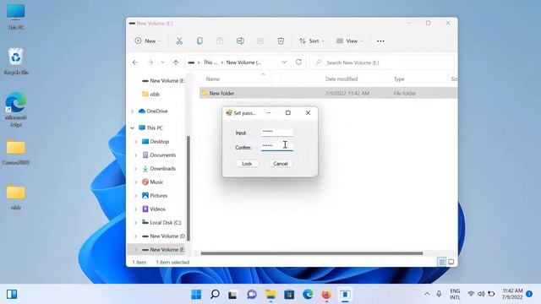Click the Confirm password field
541x304 pixels.
277,147
